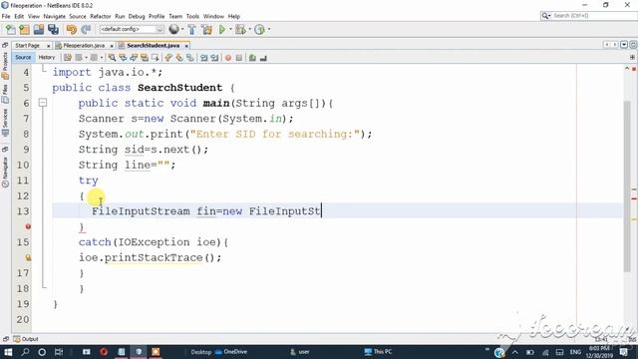Click the Debug Project icon

(x=240, y=29)
